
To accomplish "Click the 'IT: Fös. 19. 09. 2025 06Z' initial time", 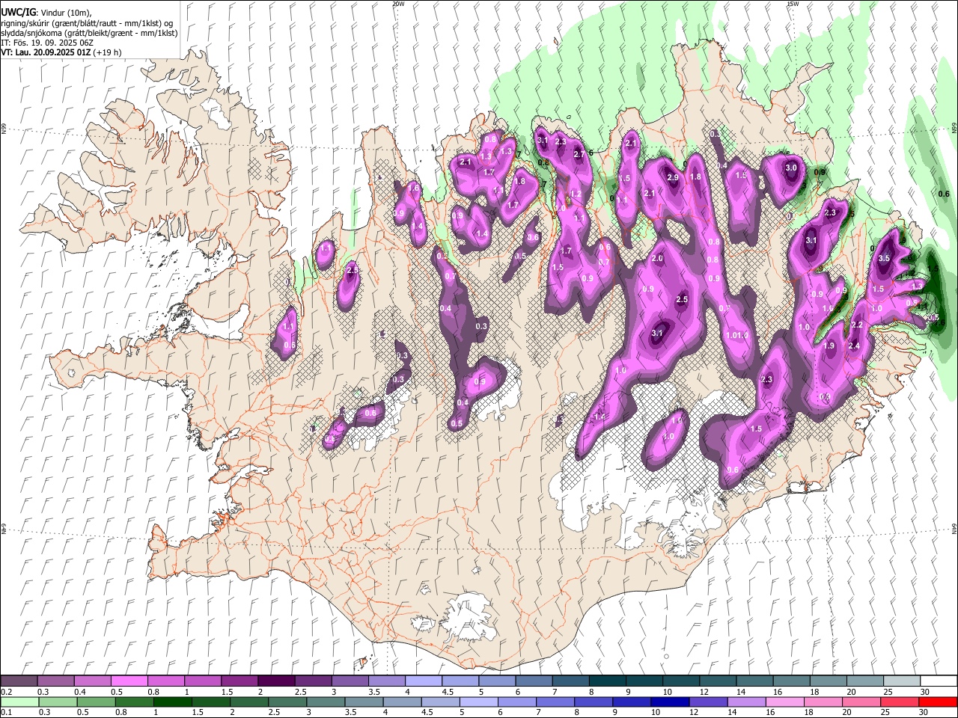I will point(47,43).
